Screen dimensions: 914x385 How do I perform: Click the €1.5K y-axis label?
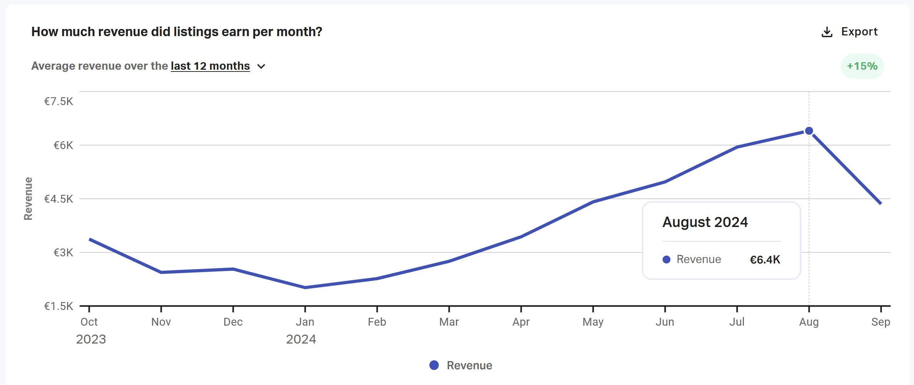58,306
